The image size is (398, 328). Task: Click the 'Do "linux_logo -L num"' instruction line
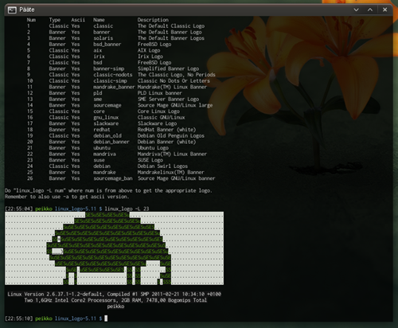point(108,191)
